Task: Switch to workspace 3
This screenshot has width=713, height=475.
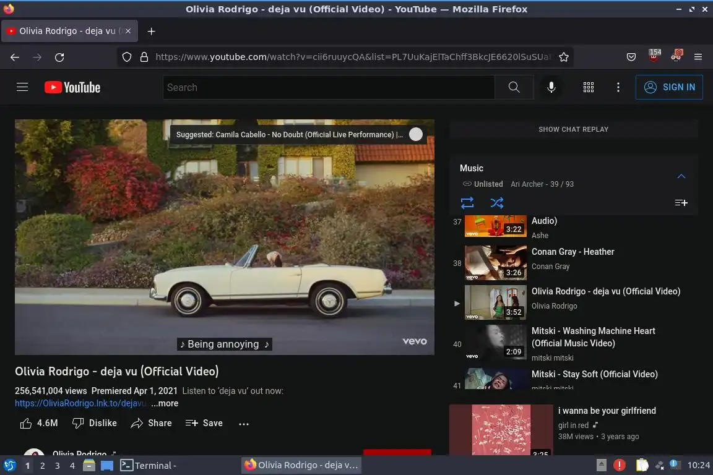Action: 58,466
